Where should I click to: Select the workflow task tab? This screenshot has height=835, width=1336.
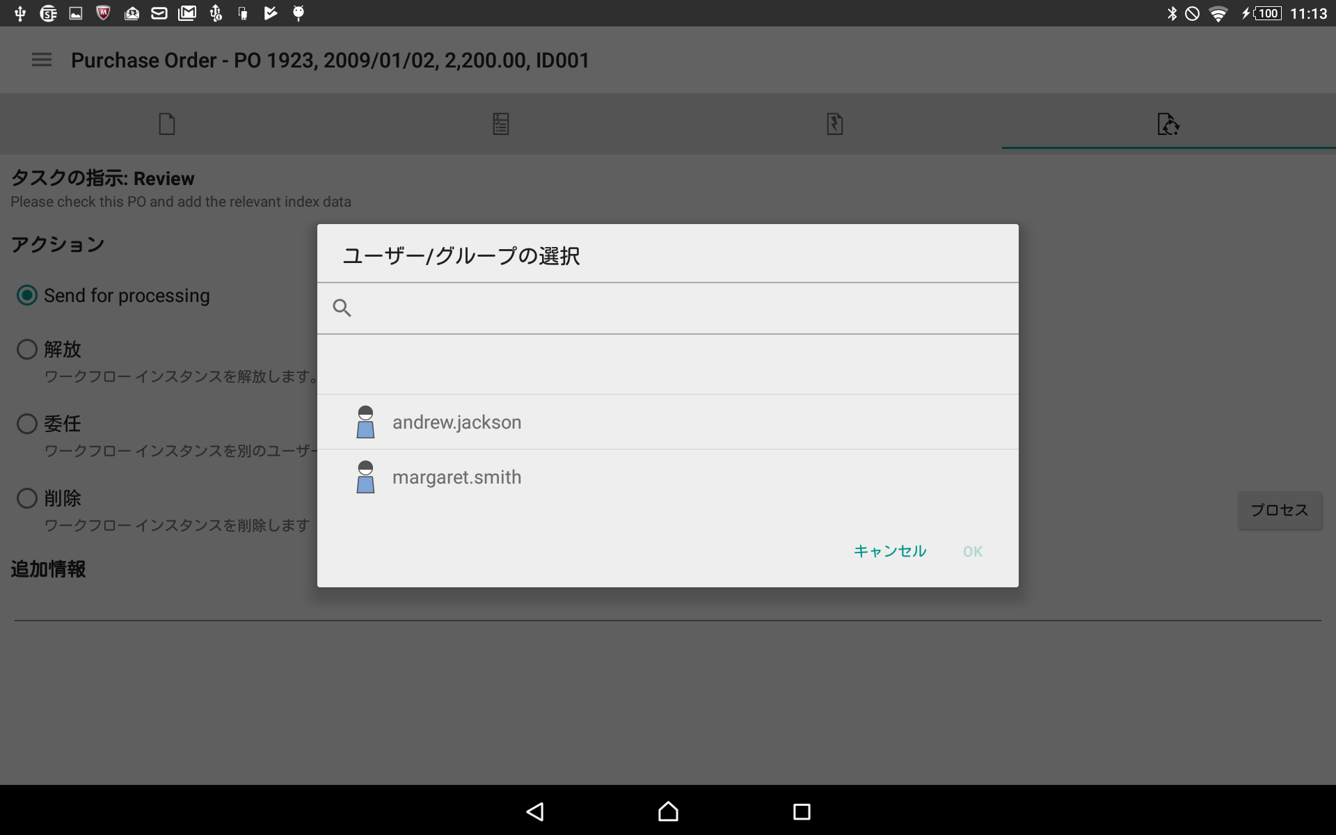pyautogui.click(x=1168, y=124)
